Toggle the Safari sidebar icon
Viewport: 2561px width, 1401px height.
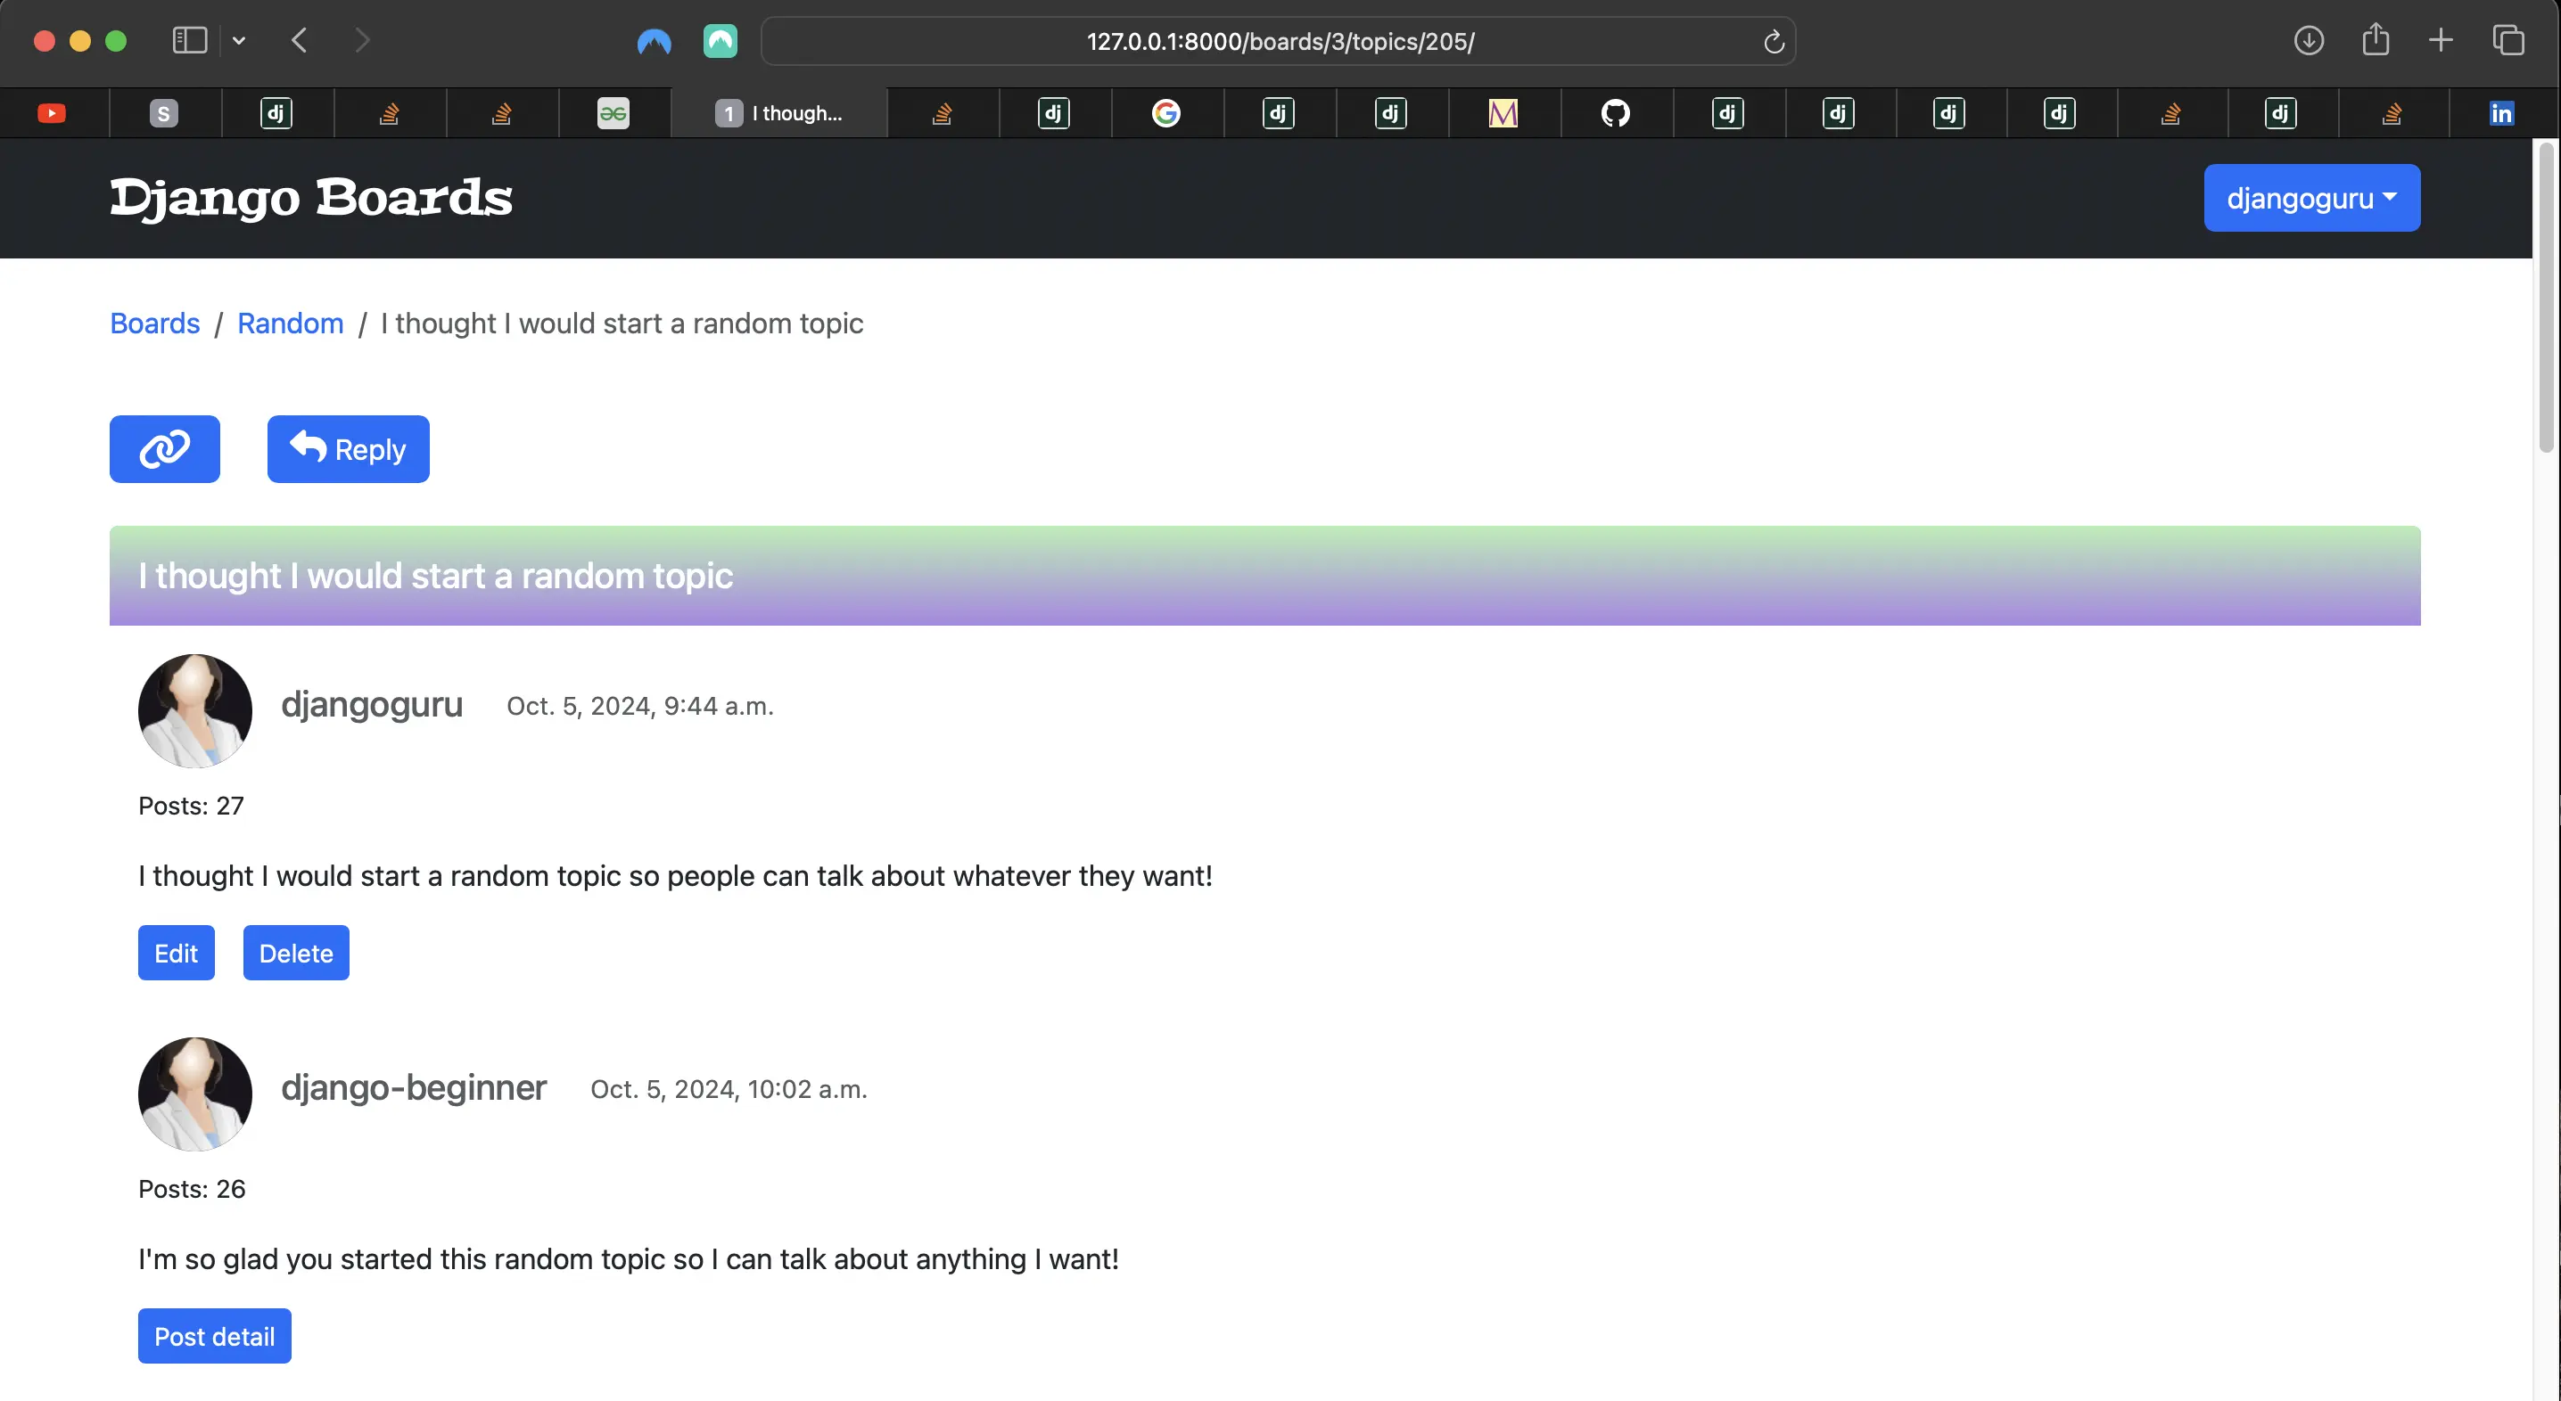[x=189, y=41]
